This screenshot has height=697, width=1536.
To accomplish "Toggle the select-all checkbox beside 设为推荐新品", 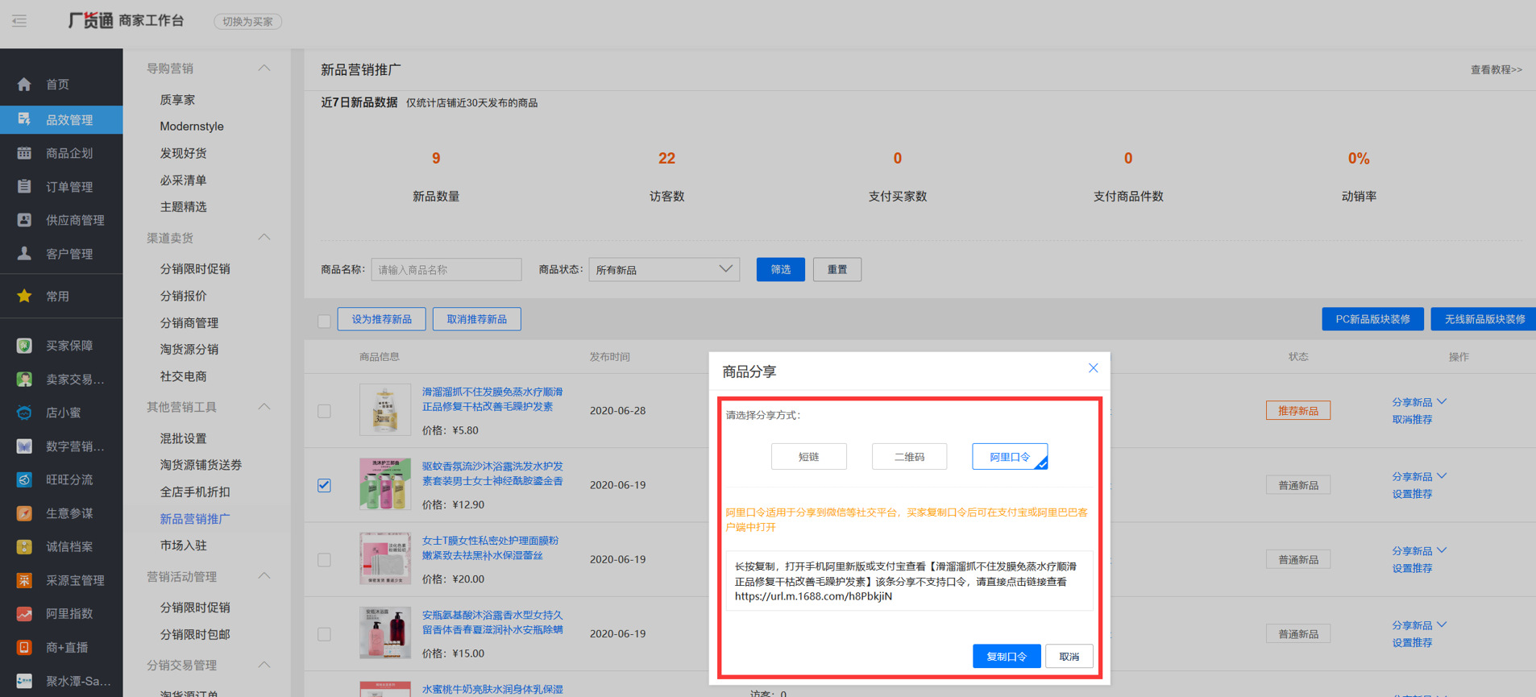I will 324,321.
